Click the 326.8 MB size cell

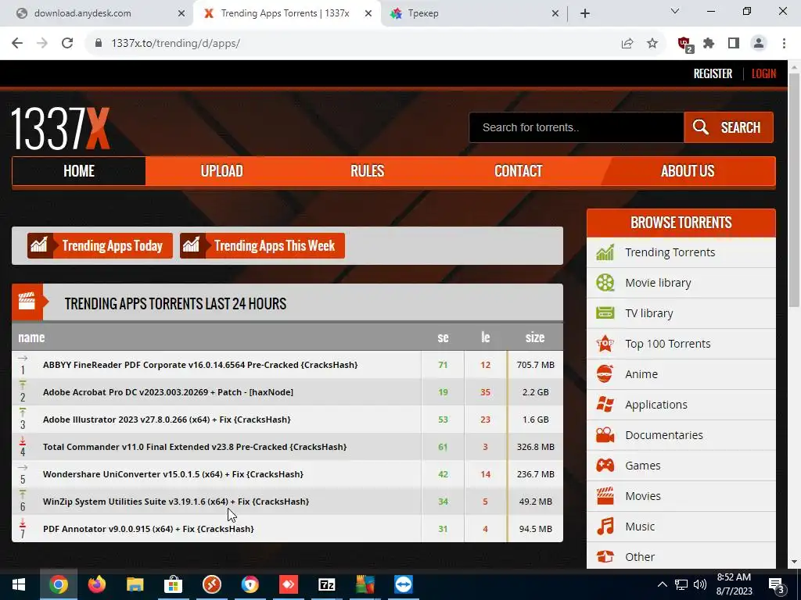pos(535,447)
